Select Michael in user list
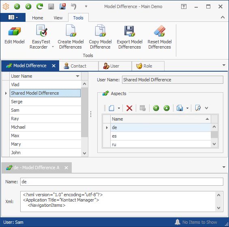The image size is (229, 227). (45, 127)
